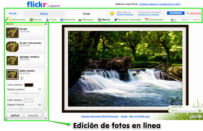This screenshot has height=131, width=203.
Task: Select the Marcos frames tab
Action: 104,20
